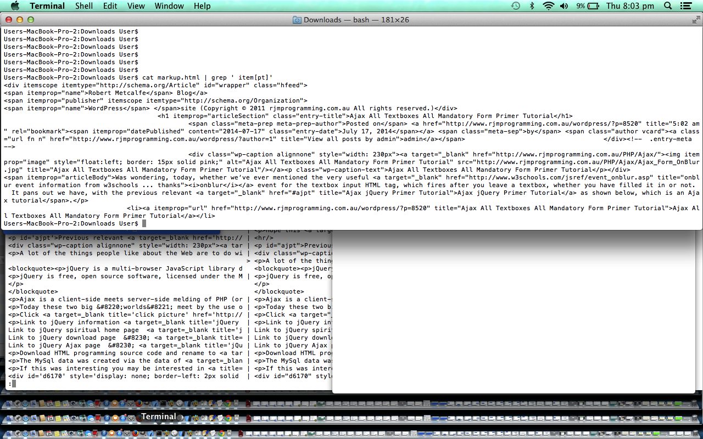This screenshot has height=439, width=703.
Task: Open the Help menu
Action: pos(202,6)
